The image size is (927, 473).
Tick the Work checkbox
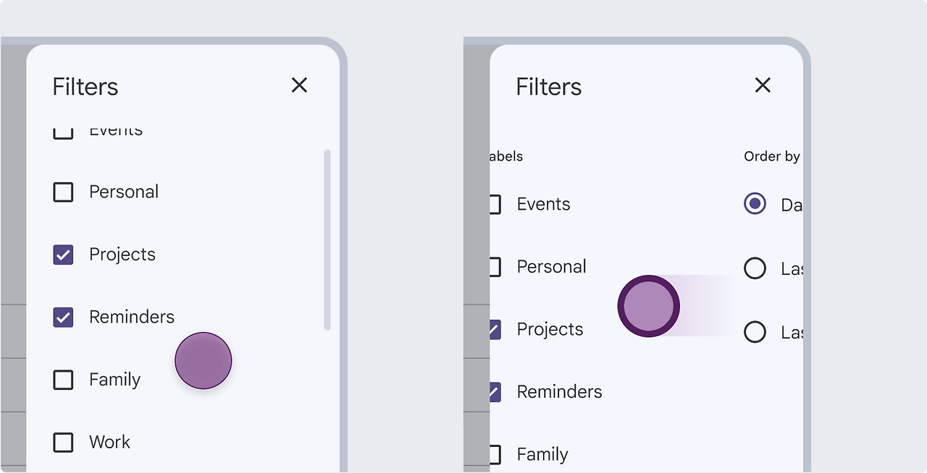(64, 442)
